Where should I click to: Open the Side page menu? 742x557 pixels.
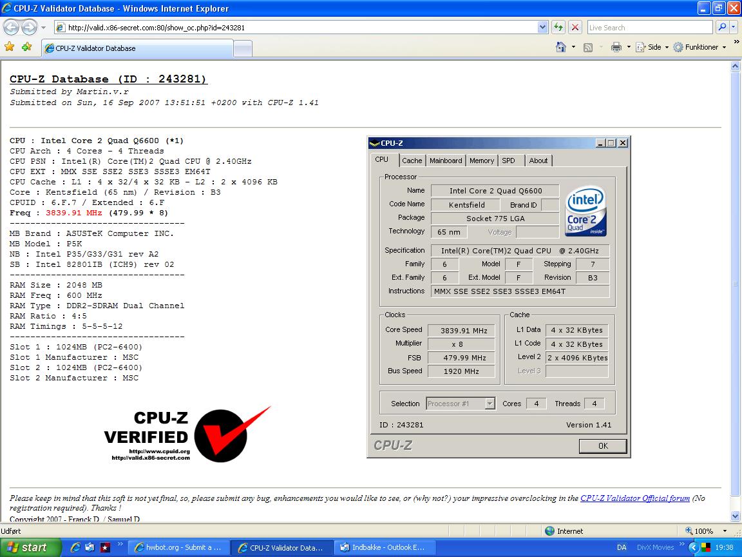652,47
